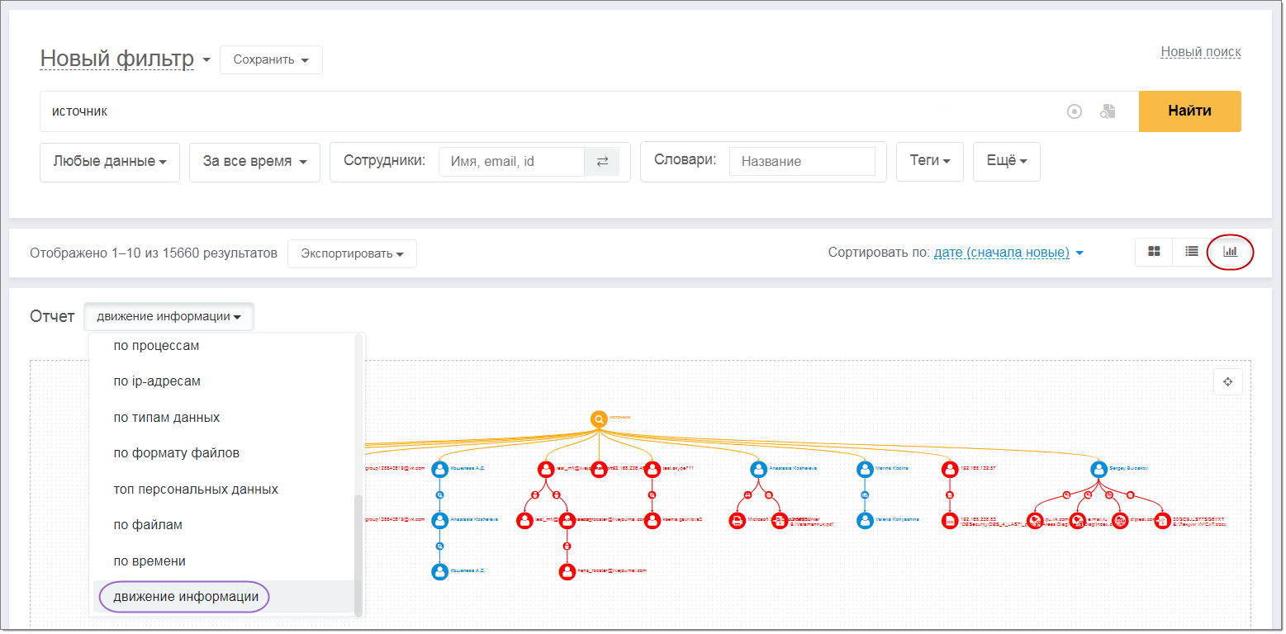Click the center-graph crosshair icon
The height and width of the screenshot is (634, 1286).
pos(1228,381)
